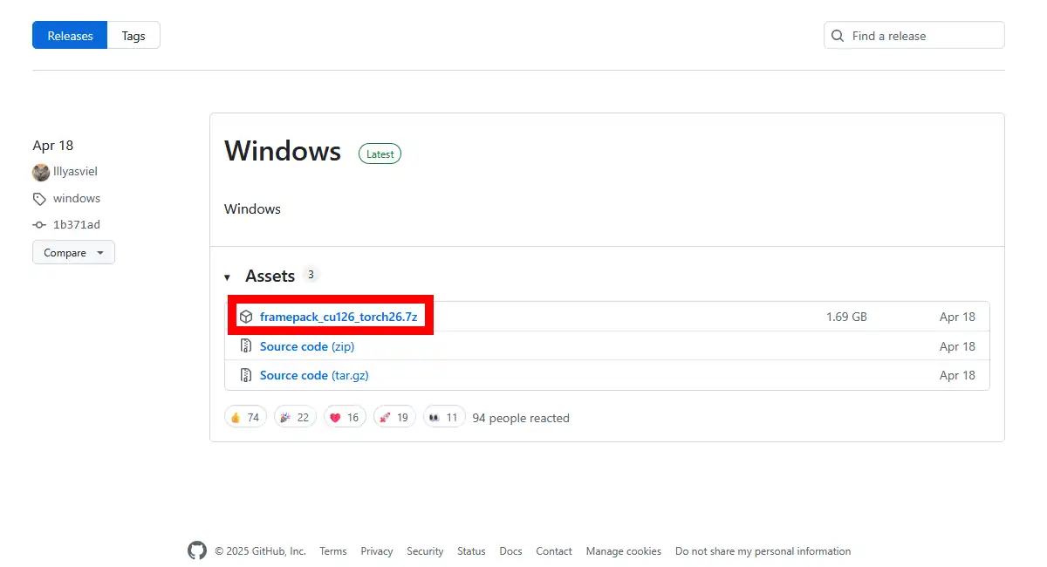Open the windows tag link
Screen dimensions: 1047x567
pyautogui.click(x=77, y=198)
